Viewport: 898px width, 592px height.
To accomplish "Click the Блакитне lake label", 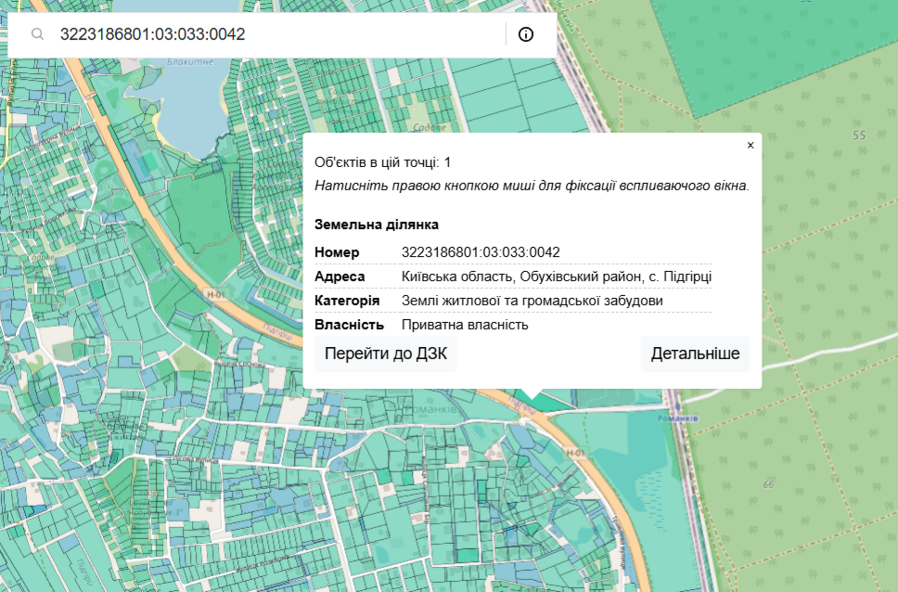I will [190, 62].
